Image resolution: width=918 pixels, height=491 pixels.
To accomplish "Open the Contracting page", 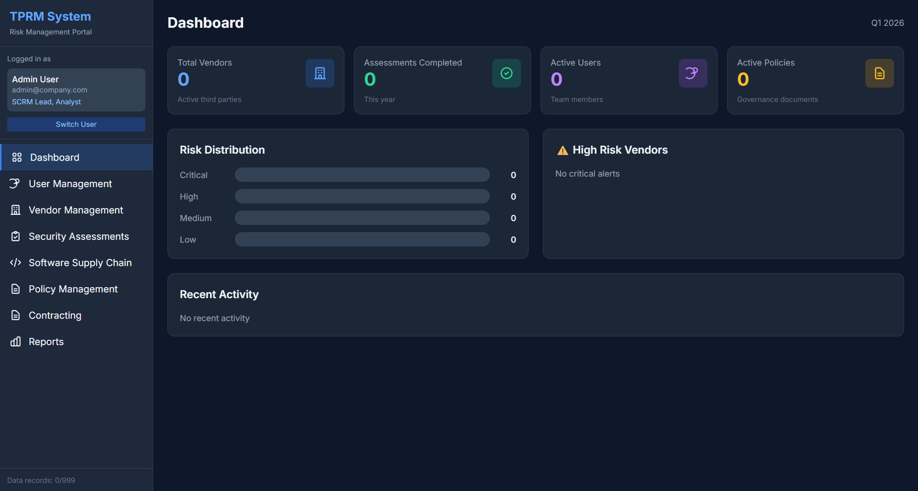I will (x=55, y=315).
